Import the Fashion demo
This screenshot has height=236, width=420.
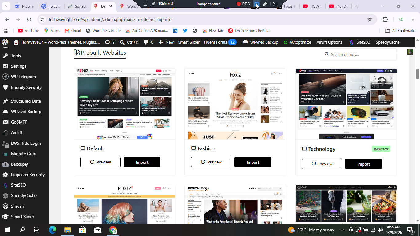point(253,162)
